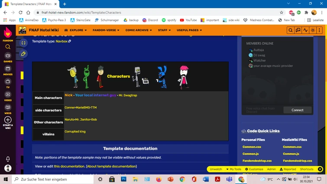This screenshot has height=184, width=327.
Task: Click the pencil edit page icon
Action: point(23,54)
